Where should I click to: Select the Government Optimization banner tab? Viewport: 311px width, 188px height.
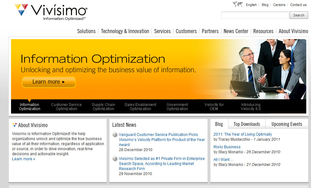[177, 107]
